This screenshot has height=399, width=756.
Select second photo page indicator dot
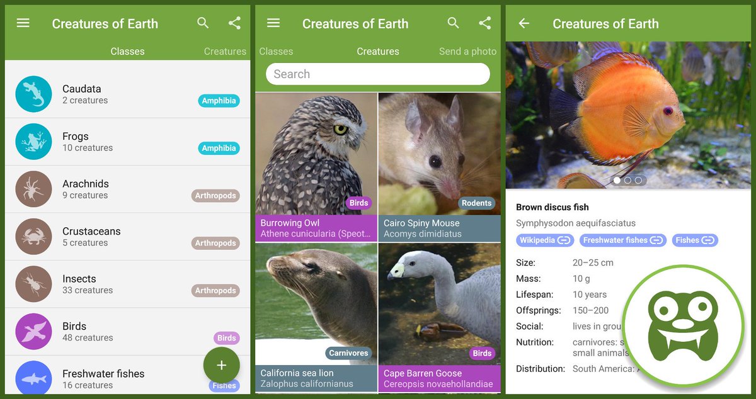click(627, 180)
